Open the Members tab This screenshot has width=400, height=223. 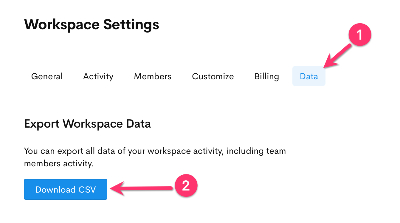point(153,76)
